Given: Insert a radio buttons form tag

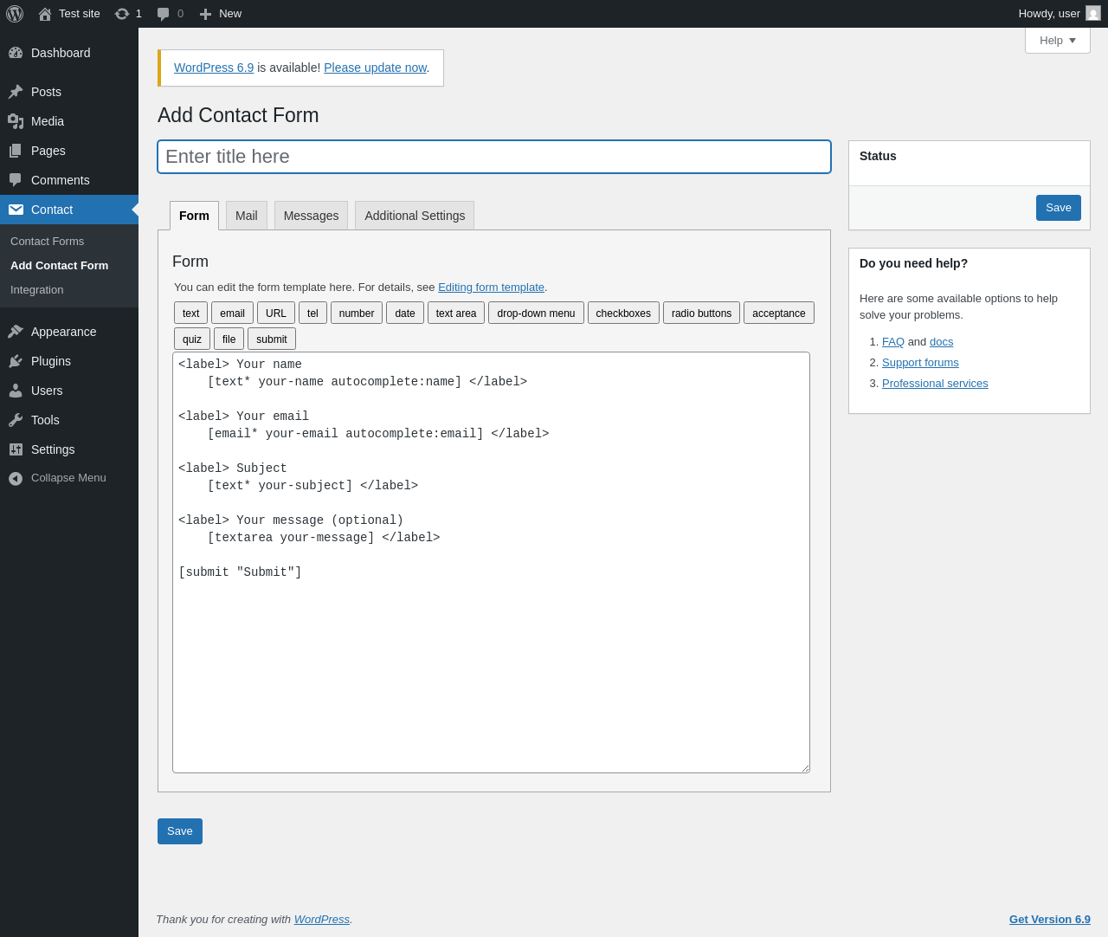Looking at the screenshot, I should tap(701, 313).
